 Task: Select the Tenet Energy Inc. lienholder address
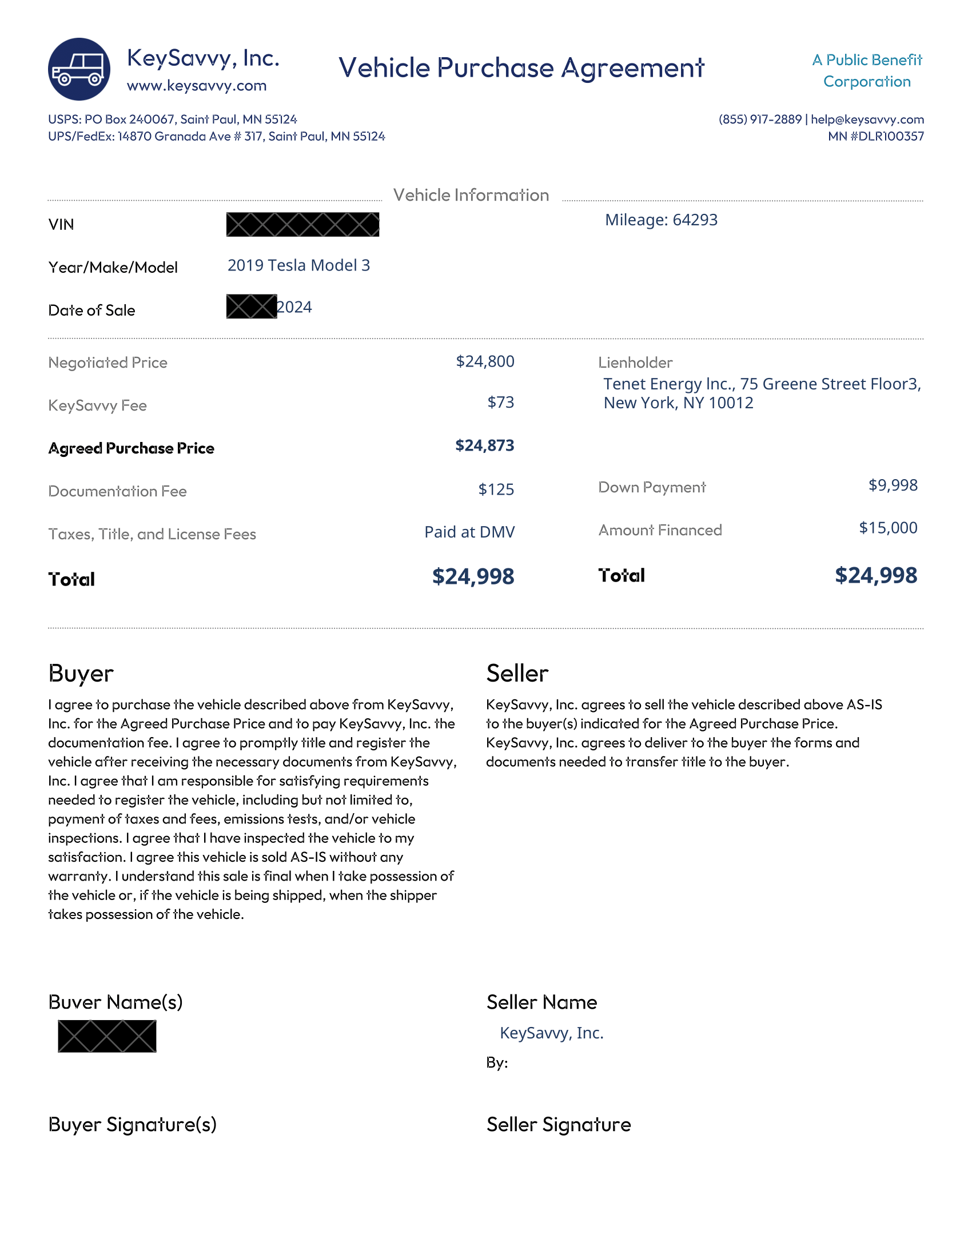(761, 393)
